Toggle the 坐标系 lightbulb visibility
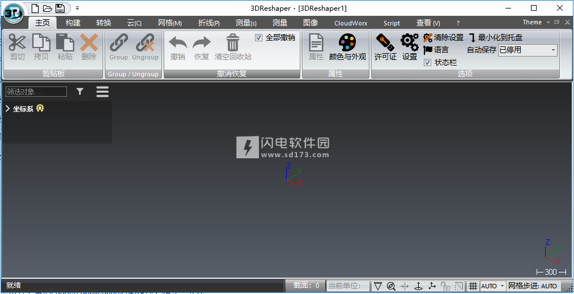The image size is (574, 294). click(40, 109)
